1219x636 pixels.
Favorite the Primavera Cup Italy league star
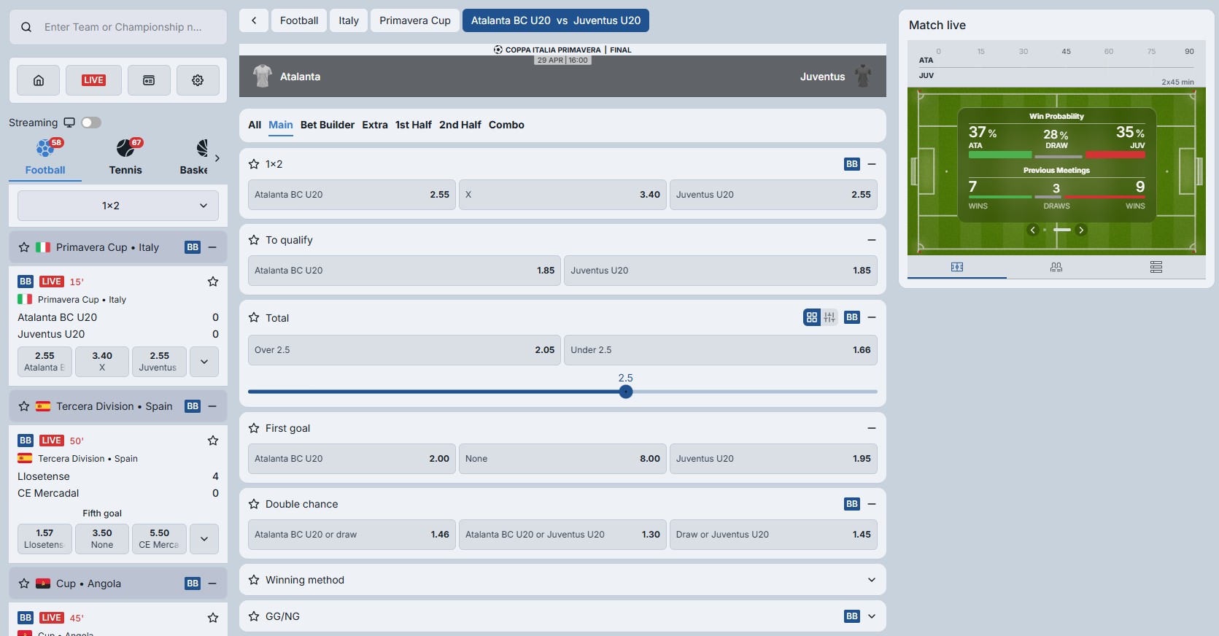[x=24, y=247]
